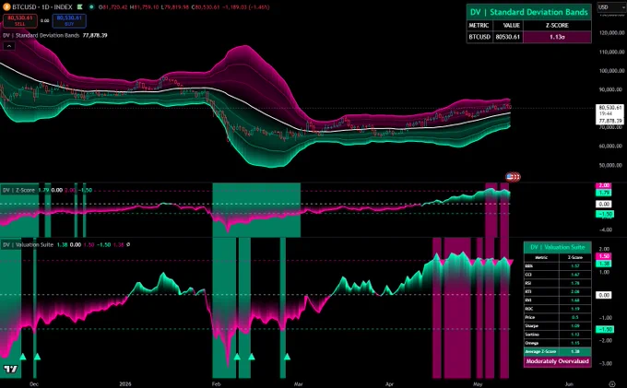Click the BTCUSD metric cell in the table
This screenshot has width=627, height=388.
coord(479,37)
